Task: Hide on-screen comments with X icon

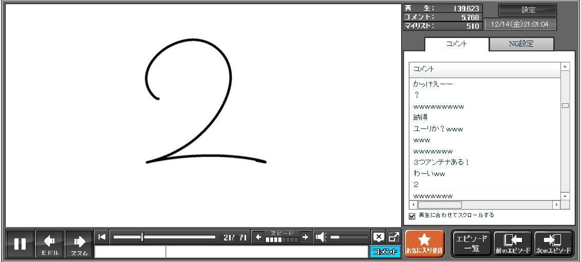Action: [379, 237]
